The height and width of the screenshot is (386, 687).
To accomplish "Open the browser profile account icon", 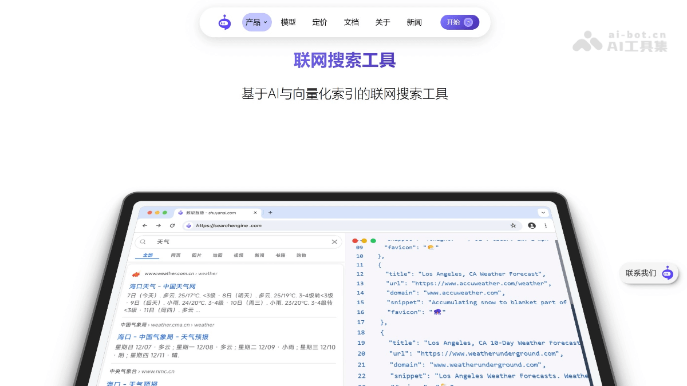I will pos(532,225).
